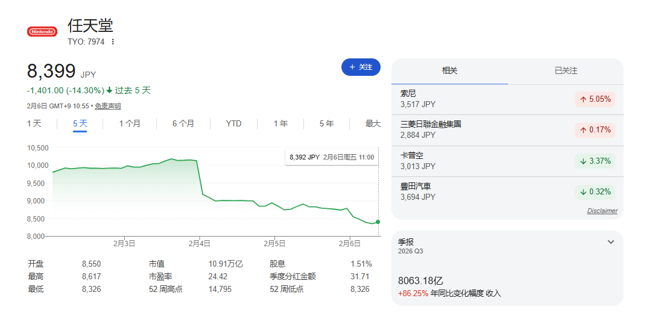Click the green endpoint marker on chart
This screenshot has height=316, width=646.
coord(378,222)
